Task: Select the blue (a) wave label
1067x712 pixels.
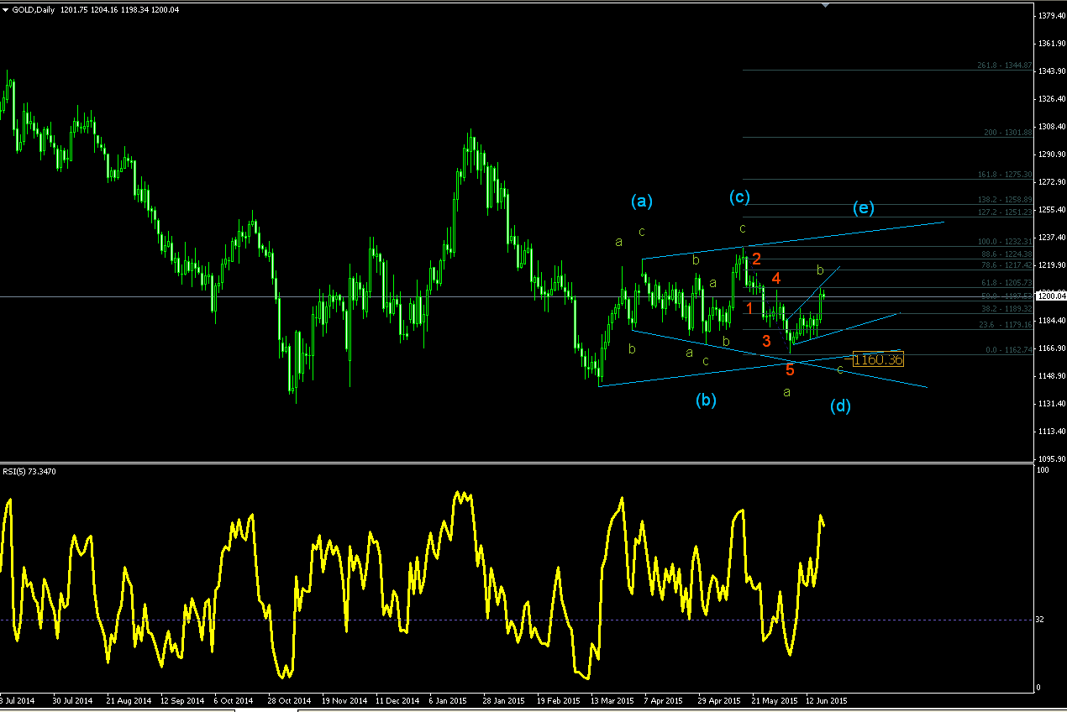Action: tap(642, 201)
